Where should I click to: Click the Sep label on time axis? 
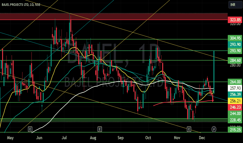120,138
